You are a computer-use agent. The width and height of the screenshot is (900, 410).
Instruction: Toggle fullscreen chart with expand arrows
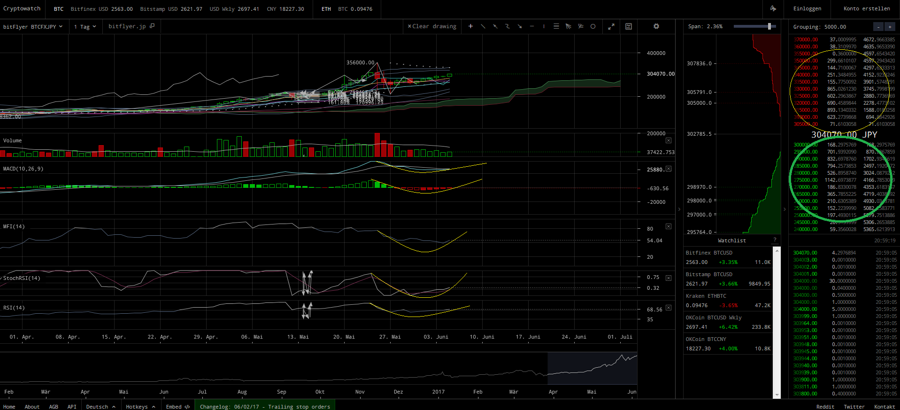(x=611, y=27)
